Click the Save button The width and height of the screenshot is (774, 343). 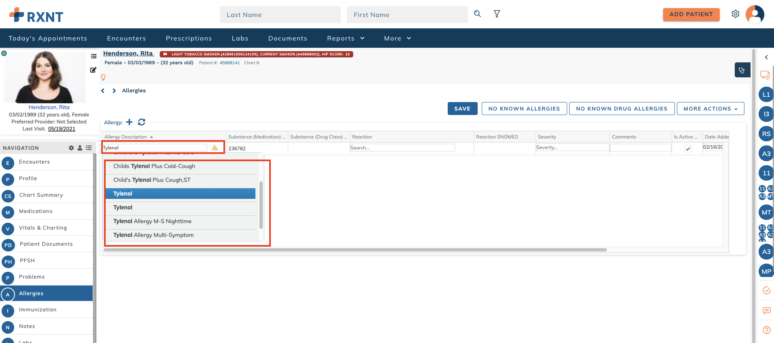(462, 109)
